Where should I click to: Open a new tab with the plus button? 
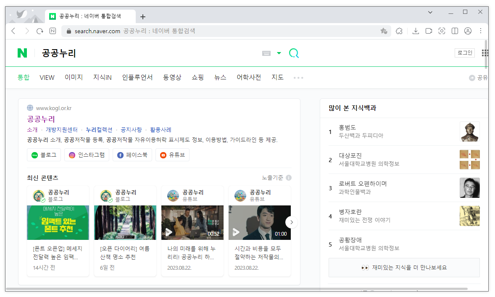pyautogui.click(x=143, y=17)
